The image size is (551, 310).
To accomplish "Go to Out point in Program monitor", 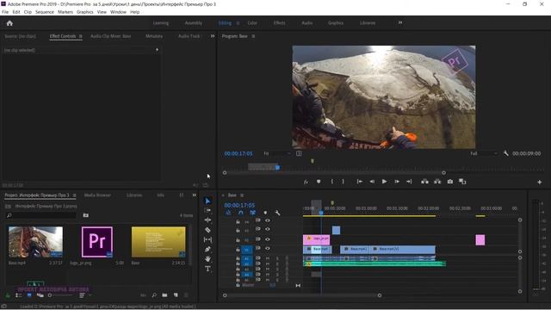I will pos(409,182).
